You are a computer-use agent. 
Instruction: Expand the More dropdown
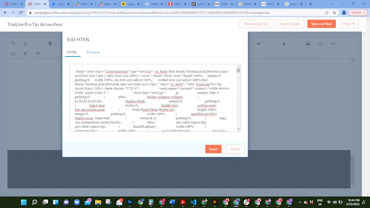coord(349,24)
